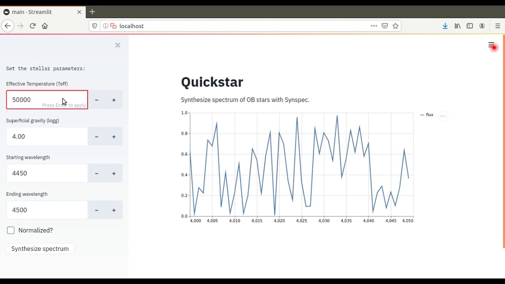This screenshot has height=284, width=505.
Task: Decrease Starting wavelength with minus button
Action: tap(97, 173)
